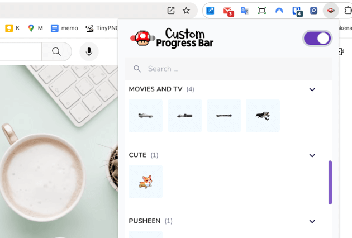The width and height of the screenshot is (352, 238).
Task: Click the page search text box
Action: point(21,51)
